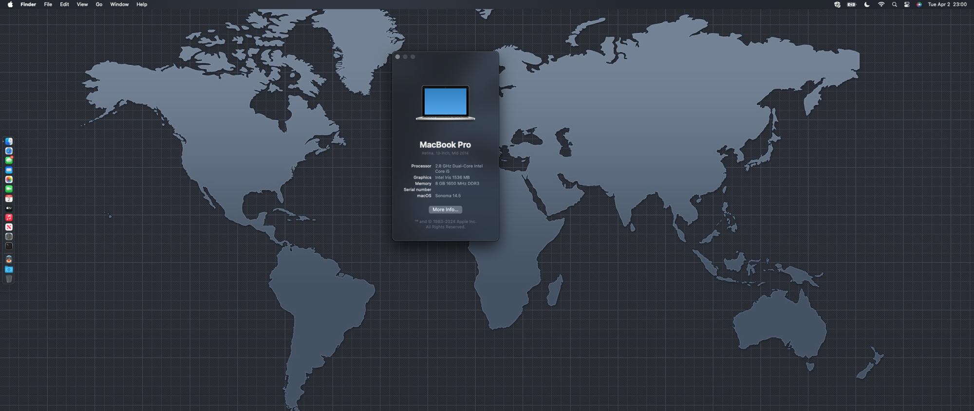
Task: Click the "Memory" label
Action: (x=423, y=184)
